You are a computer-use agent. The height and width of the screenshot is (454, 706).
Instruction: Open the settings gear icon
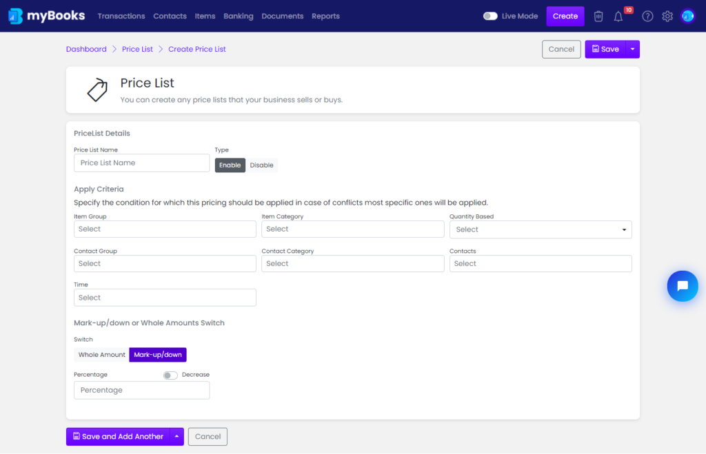[667, 17]
